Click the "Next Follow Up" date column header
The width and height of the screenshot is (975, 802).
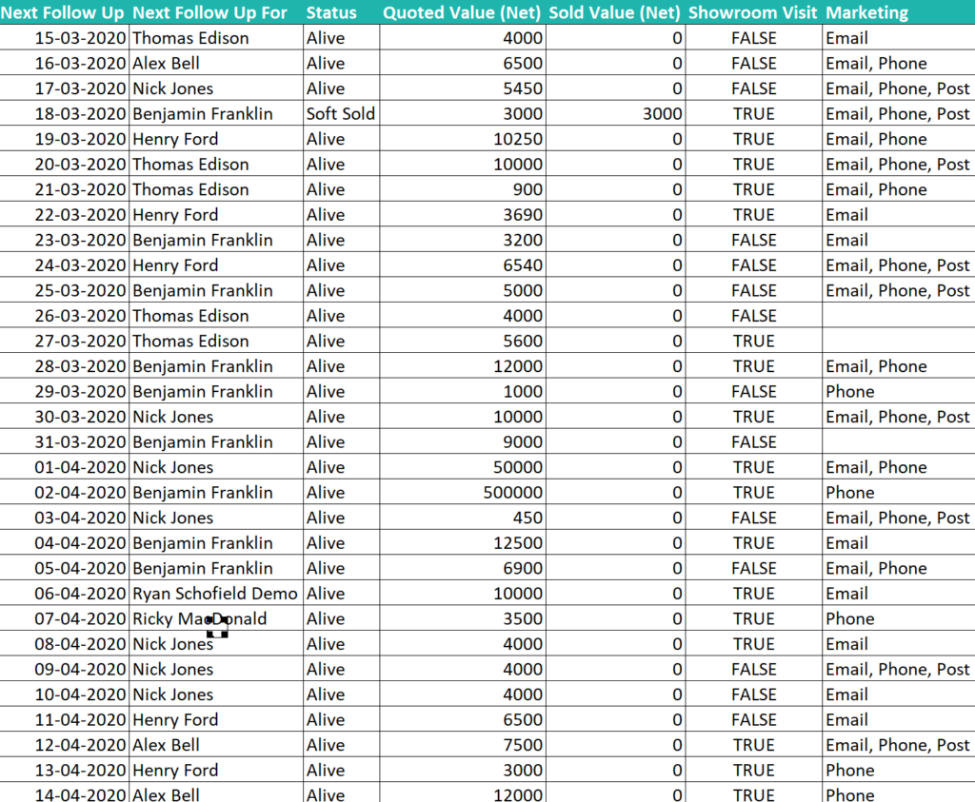(x=62, y=12)
